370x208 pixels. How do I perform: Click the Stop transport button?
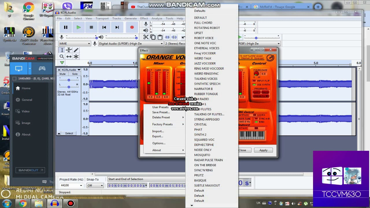point(91,27)
